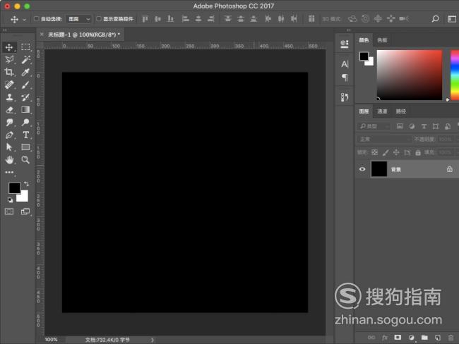Viewport: 459px width, 344px height.
Task: Select the Rectangular Marquee tool
Action: click(25, 47)
